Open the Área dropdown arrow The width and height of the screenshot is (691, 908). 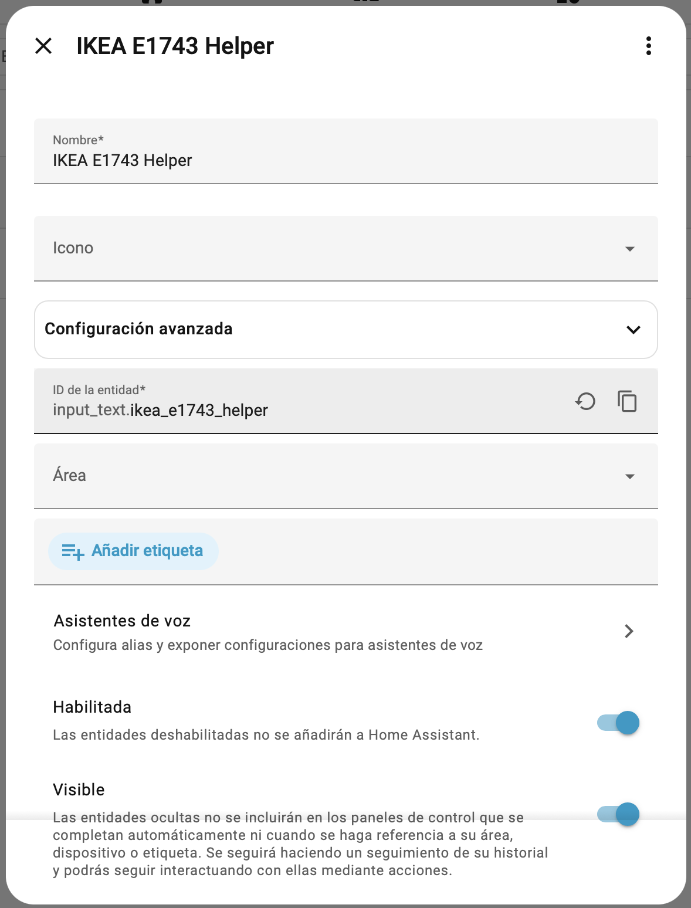(x=630, y=476)
